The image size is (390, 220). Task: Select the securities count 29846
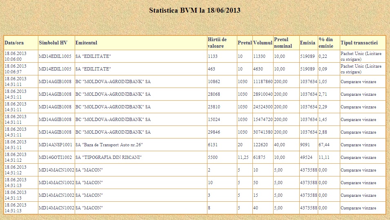pyautogui.click(x=214, y=132)
